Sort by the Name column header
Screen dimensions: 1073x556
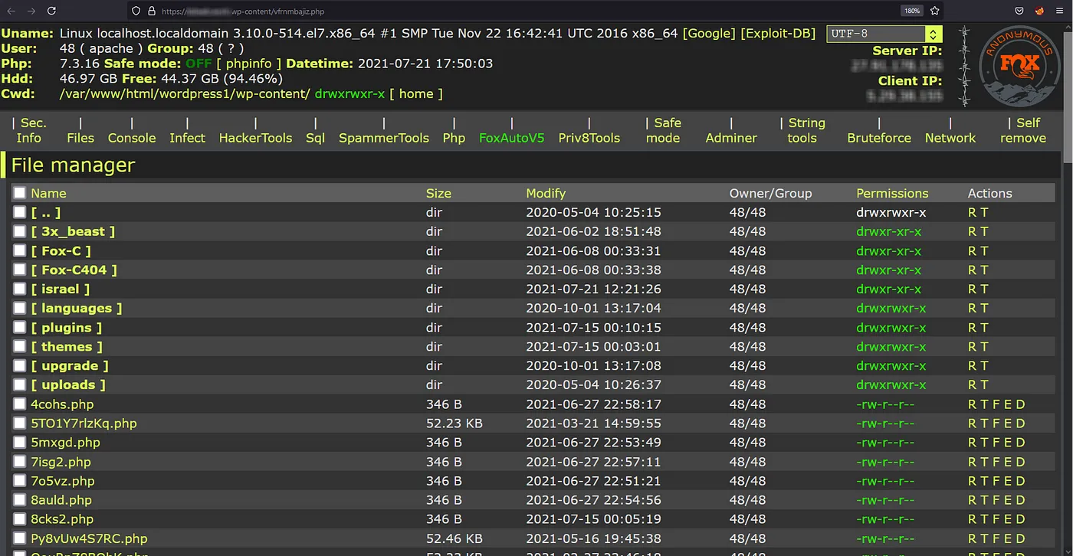[48, 193]
